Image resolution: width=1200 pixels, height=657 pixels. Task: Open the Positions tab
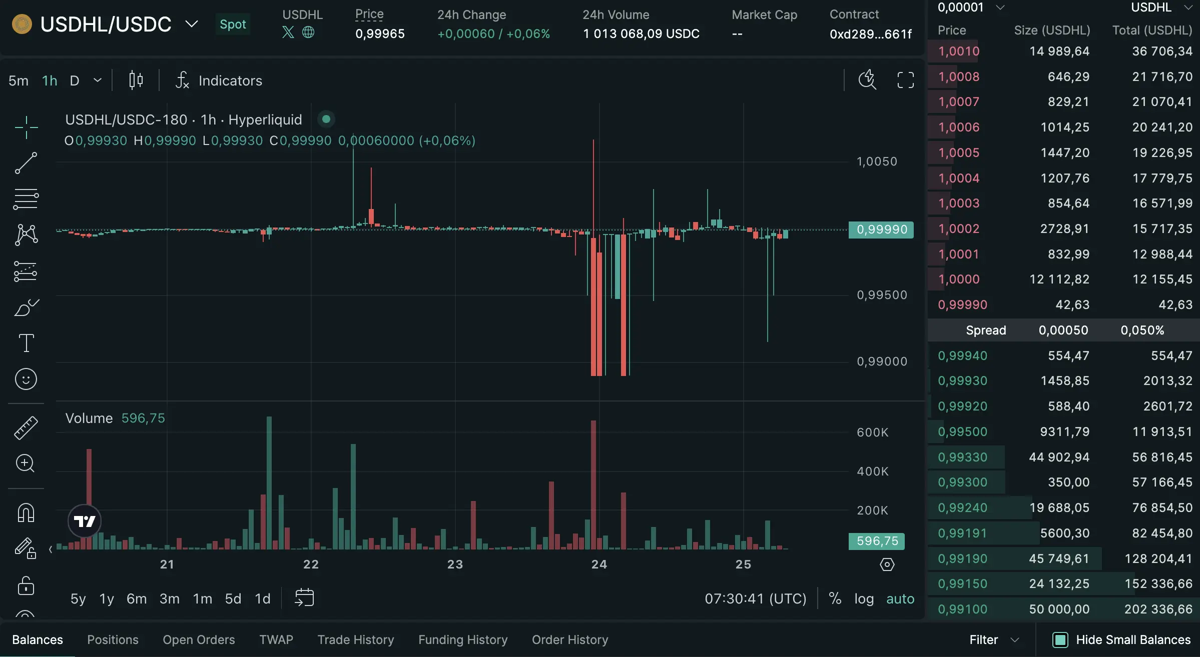point(113,639)
